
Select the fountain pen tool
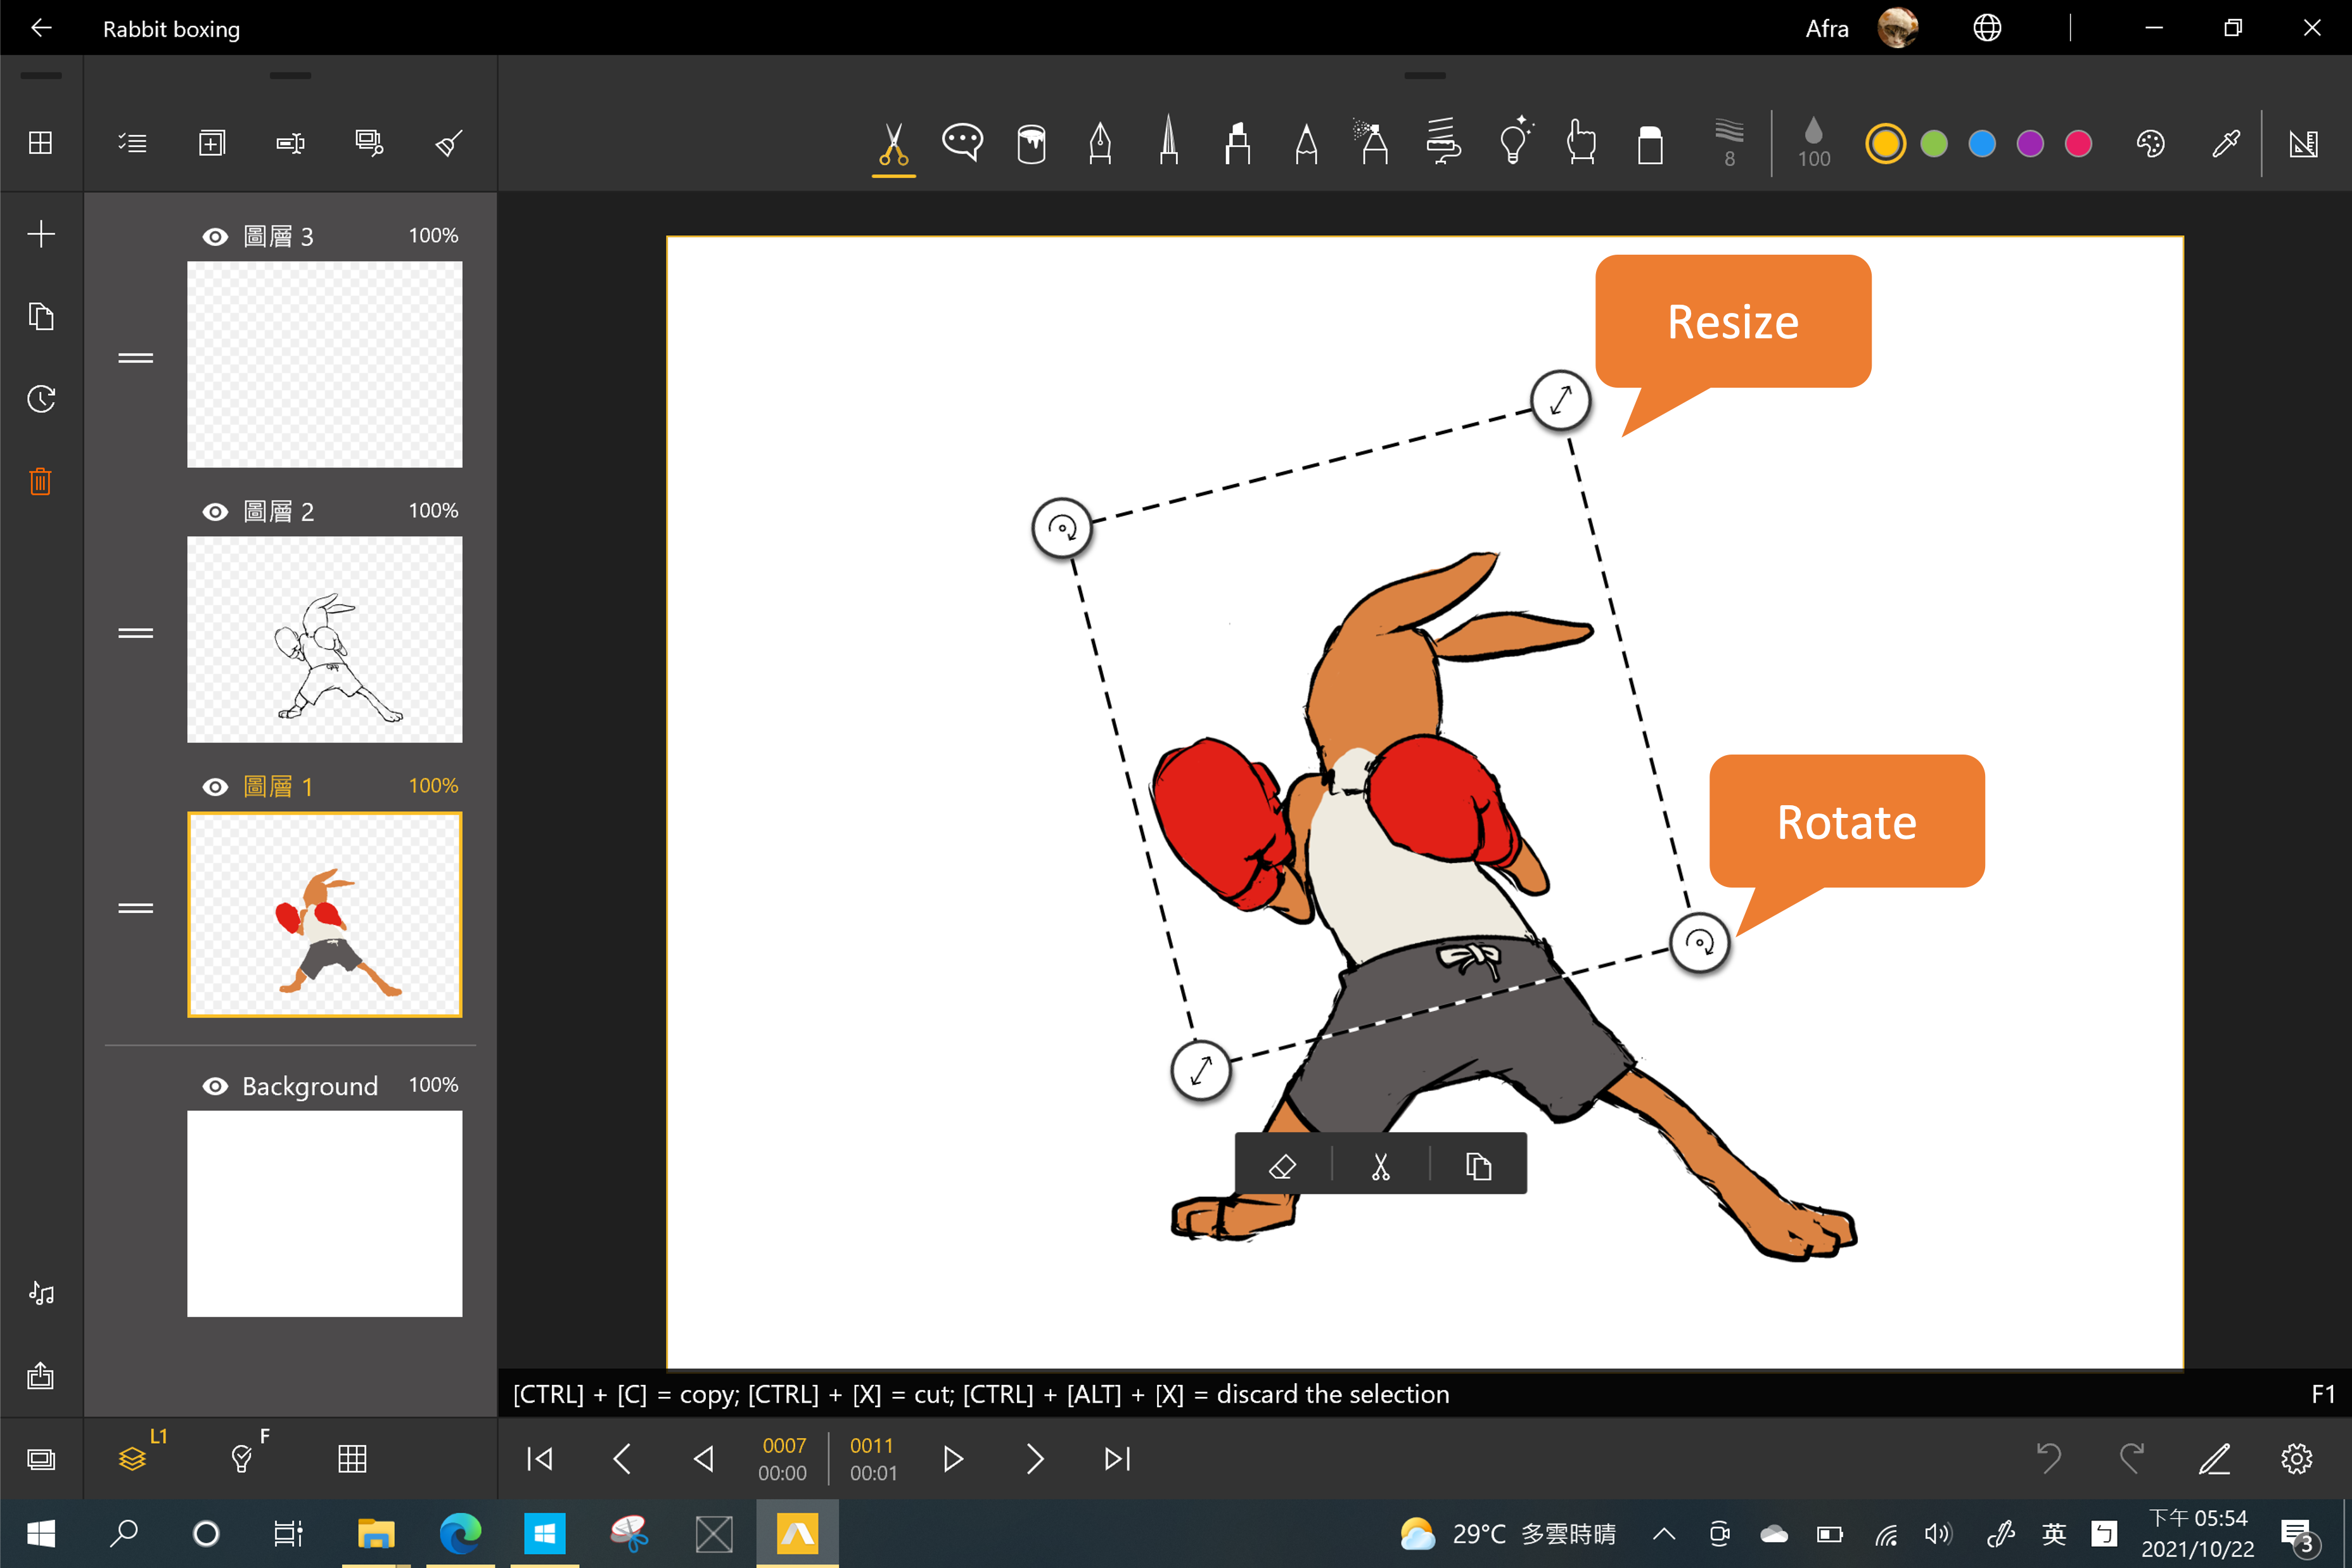[x=1100, y=143]
